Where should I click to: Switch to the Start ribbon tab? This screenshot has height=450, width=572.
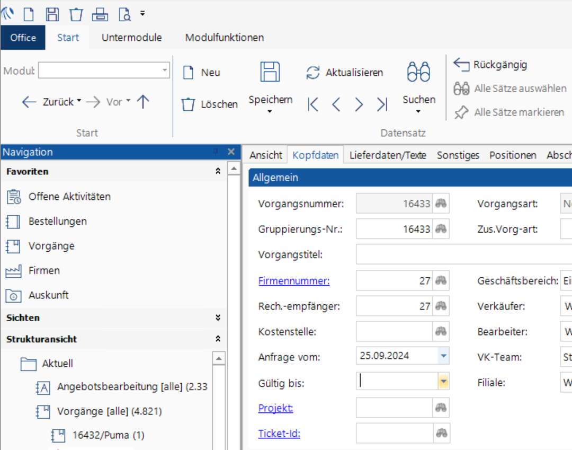point(68,38)
